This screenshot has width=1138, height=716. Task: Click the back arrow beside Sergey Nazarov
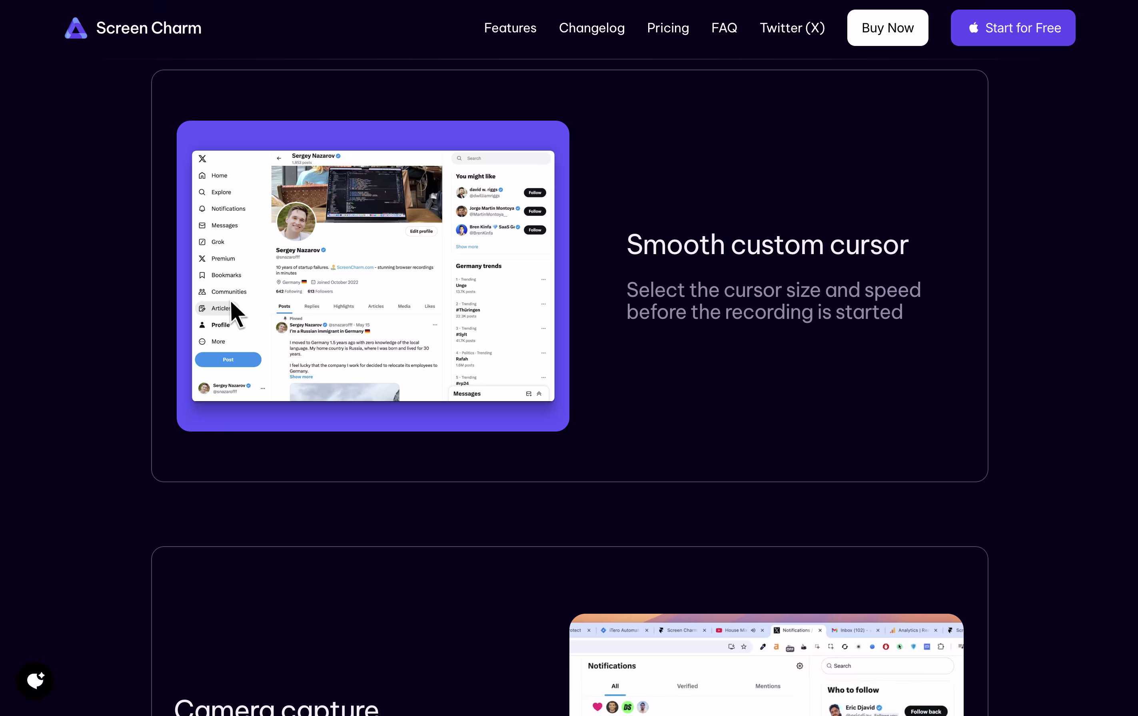279,158
